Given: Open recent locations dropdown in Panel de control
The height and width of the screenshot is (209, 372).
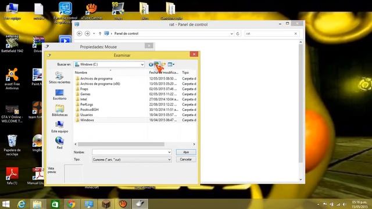Looking at the screenshot, I should point(94,34).
